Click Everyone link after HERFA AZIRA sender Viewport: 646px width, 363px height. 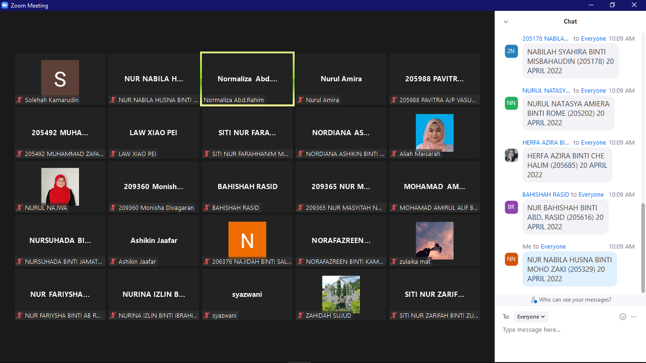pos(594,143)
